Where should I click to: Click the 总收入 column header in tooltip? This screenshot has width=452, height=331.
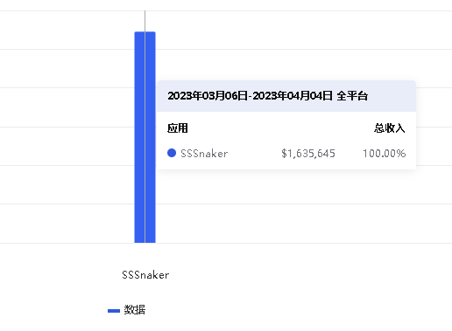point(389,128)
